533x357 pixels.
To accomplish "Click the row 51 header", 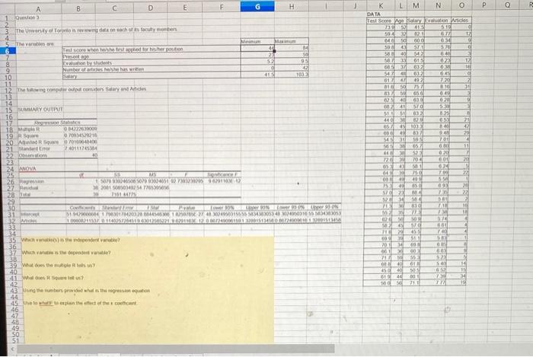I will click(15, 341).
